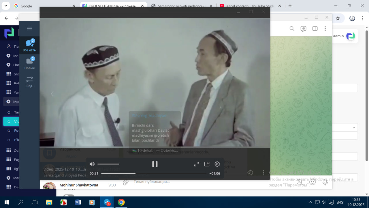
Task: Record a voice message with microphone
Action: (325, 182)
